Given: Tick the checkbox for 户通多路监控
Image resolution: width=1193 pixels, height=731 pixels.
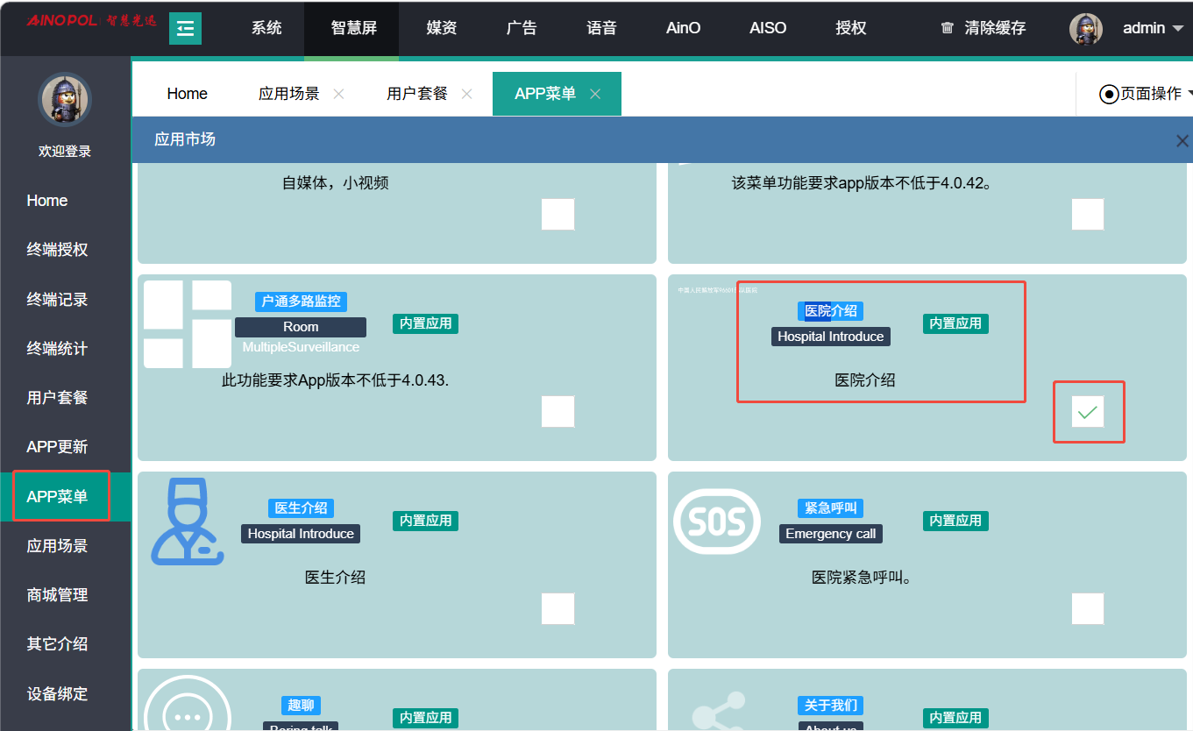Looking at the screenshot, I should click(557, 412).
